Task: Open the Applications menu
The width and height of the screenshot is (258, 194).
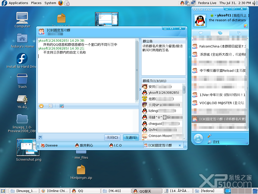Action: pos(18,3)
